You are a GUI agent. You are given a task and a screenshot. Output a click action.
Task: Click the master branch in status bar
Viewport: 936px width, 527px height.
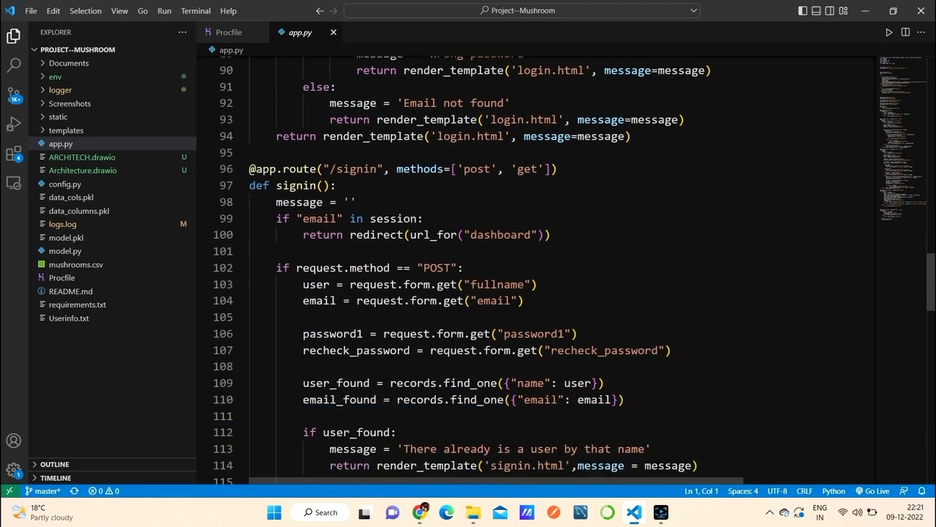tap(43, 491)
